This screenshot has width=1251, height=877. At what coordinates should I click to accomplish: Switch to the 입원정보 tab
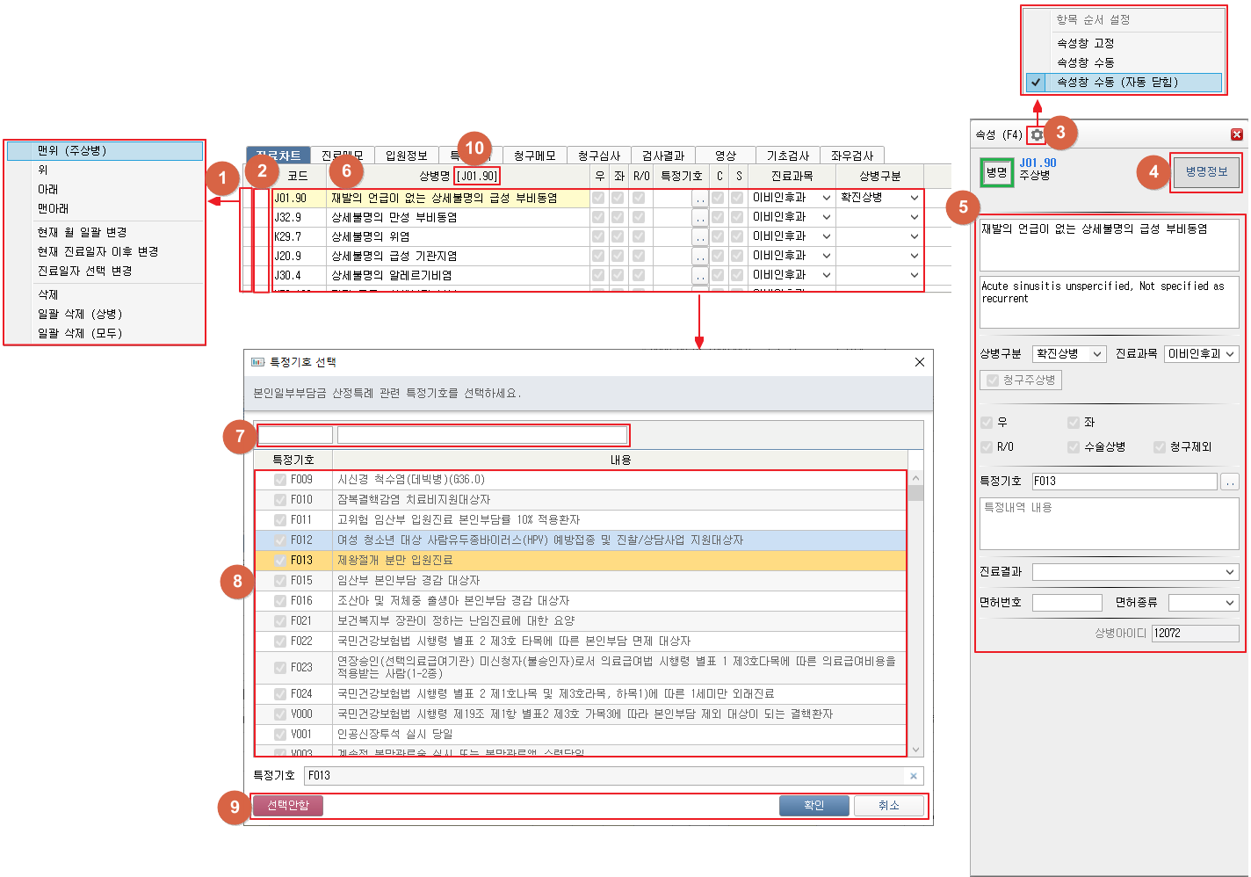click(x=406, y=156)
